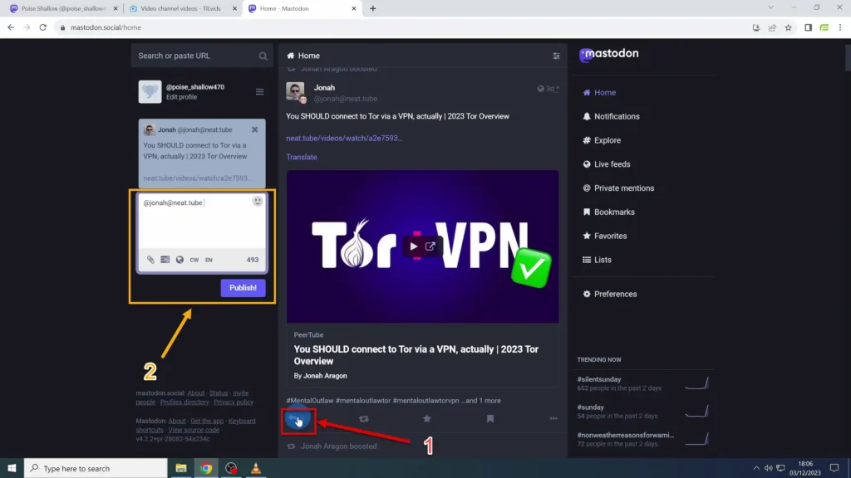Click View source code link
This screenshot has height=478, width=851.
pyautogui.click(x=194, y=430)
